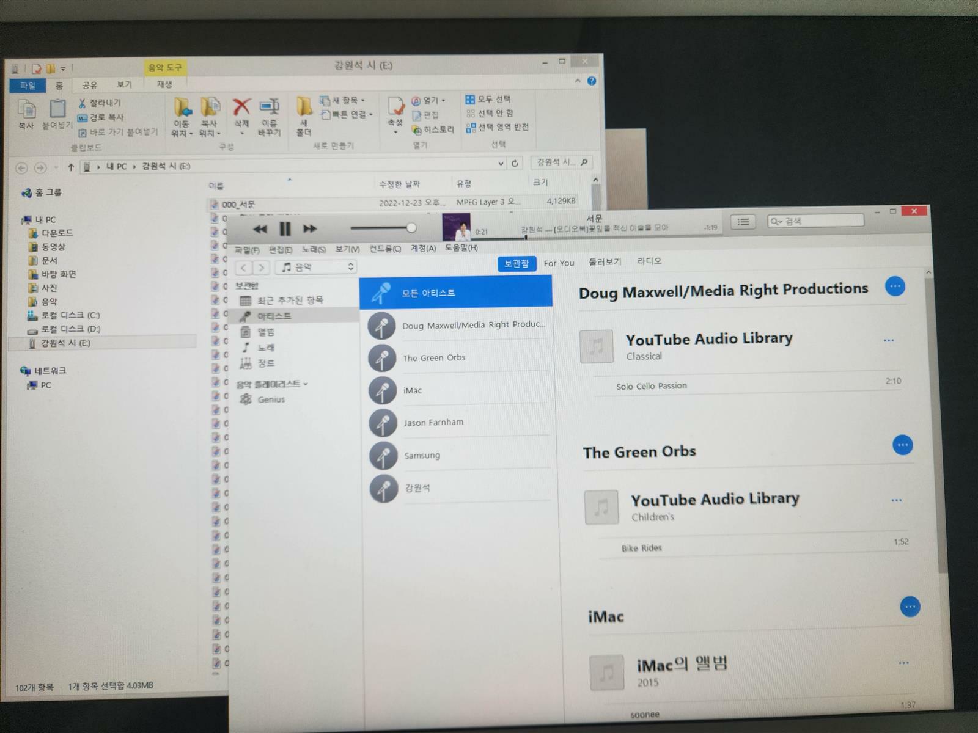The height and width of the screenshot is (733, 978).
Task: Go forward with iTunes forward arrow
Action: point(261,268)
